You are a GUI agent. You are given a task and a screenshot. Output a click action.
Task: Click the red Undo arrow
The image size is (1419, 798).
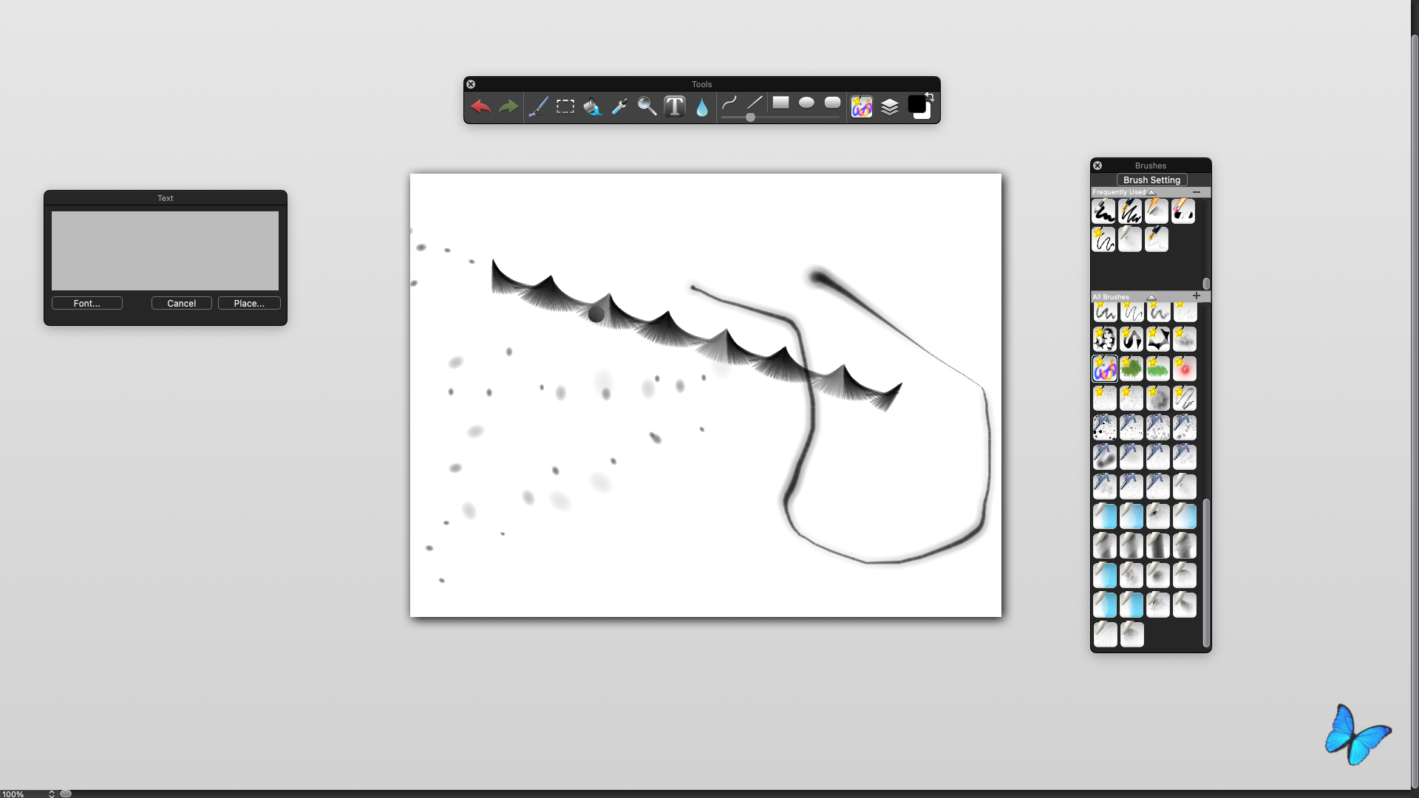click(x=481, y=107)
